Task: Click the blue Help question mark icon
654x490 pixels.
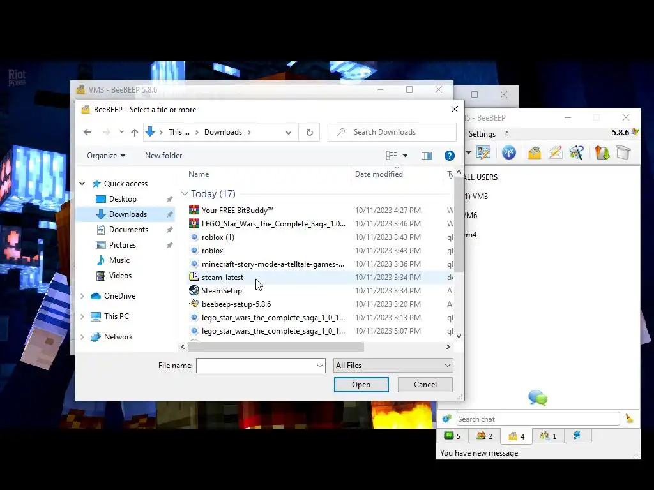Action: [449, 156]
